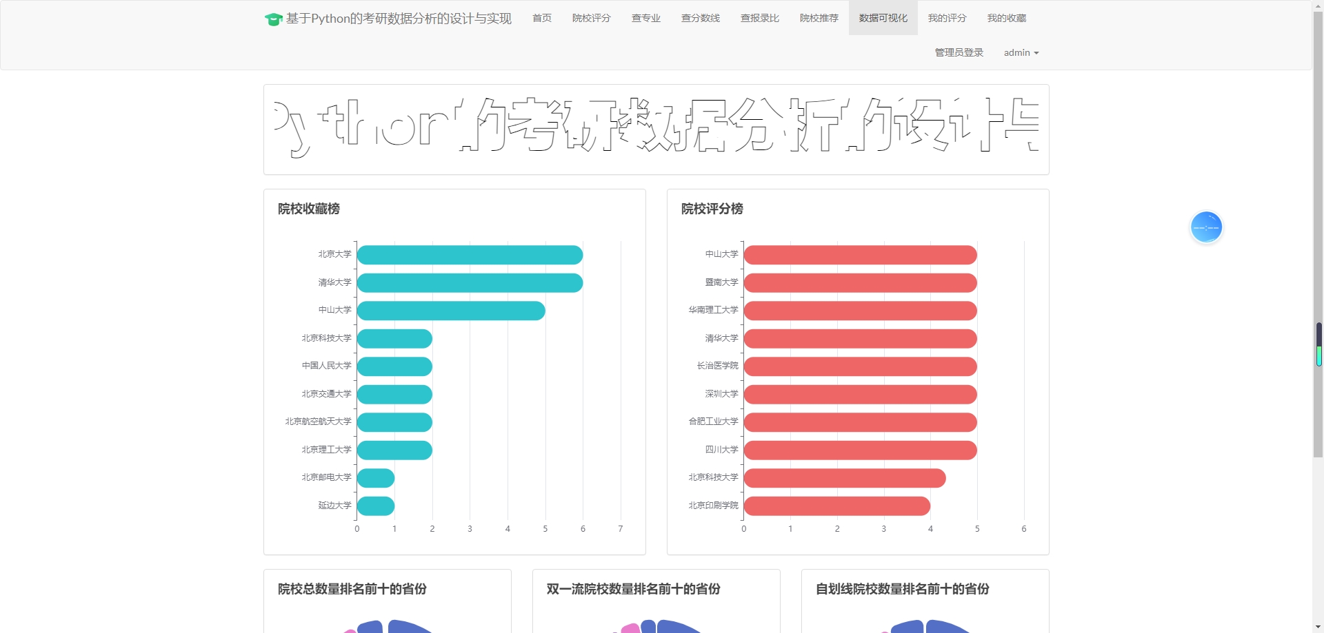Image resolution: width=1324 pixels, height=633 pixels.
Task: Click the 院校评分榜 chart title
Action: tap(712, 209)
